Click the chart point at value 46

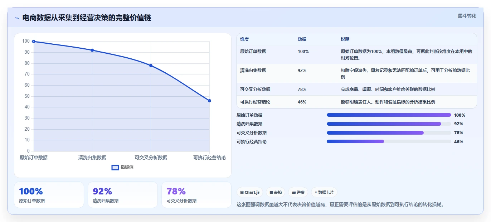pos(209,101)
